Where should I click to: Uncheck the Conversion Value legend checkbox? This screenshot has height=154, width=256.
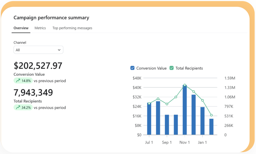pyautogui.click(x=132, y=68)
